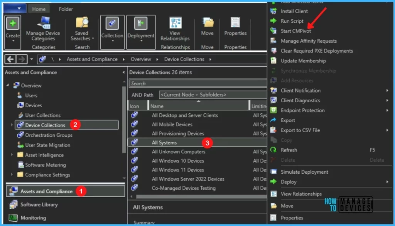Open the Folder ribbon tab
Screen dimensions: 395x226
(x=66, y=9)
